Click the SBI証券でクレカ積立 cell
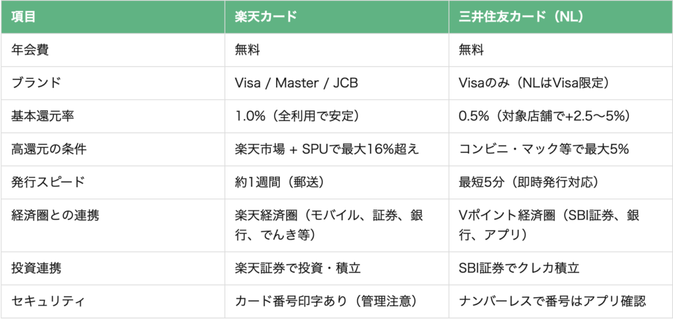Viewport: 673px width, 320px height. 519,269
